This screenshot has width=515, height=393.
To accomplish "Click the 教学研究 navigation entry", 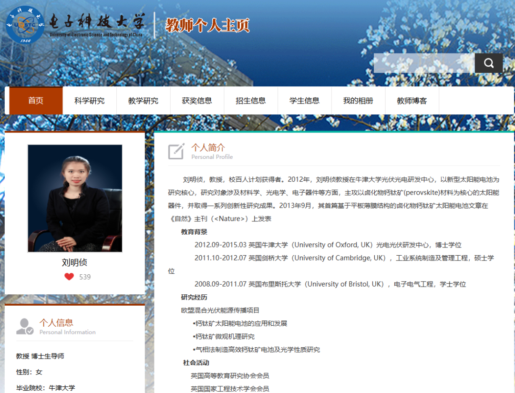I will (143, 100).
